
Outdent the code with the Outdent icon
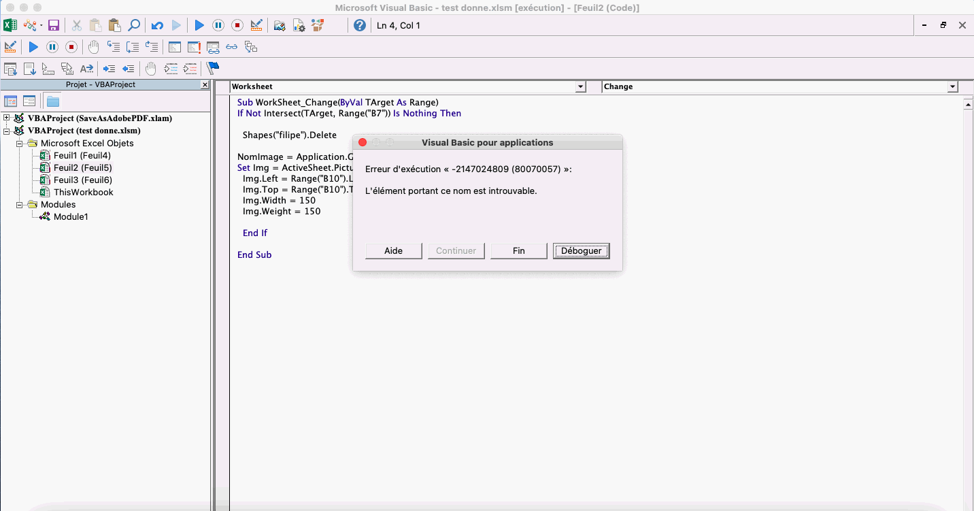(x=128, y=68)
